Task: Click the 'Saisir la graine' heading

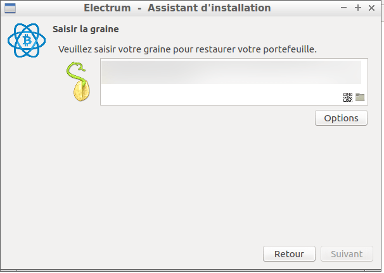Action: coord(86,29)
